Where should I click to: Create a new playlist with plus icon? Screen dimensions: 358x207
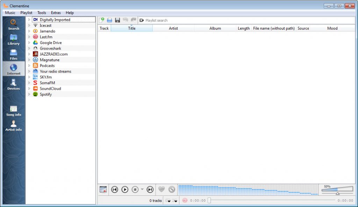[x=102, y=20]
